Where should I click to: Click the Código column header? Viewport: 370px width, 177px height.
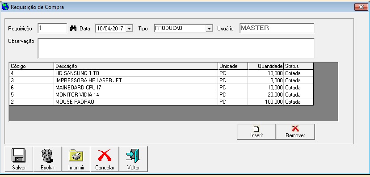31,66
